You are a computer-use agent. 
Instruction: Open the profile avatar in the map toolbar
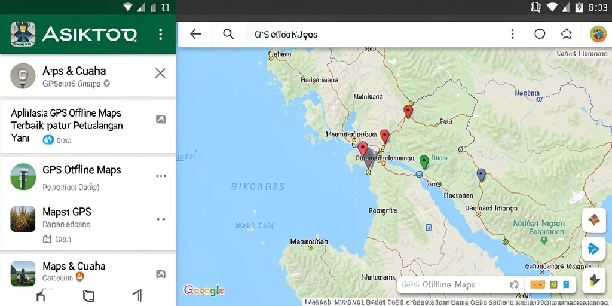(x=598, y=34)
